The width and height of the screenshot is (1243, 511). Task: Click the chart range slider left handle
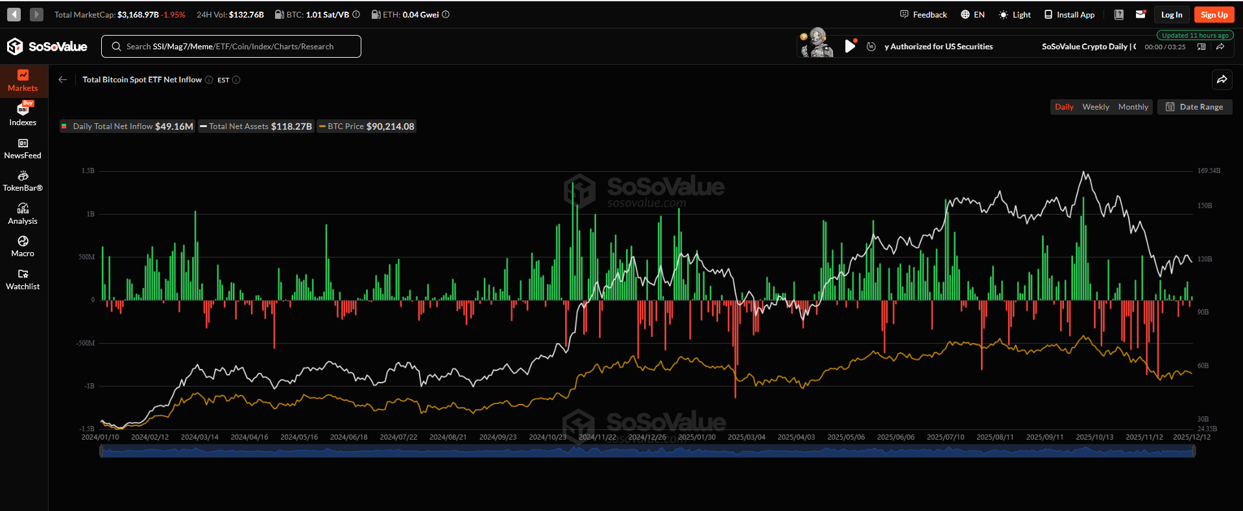[101, 451]
